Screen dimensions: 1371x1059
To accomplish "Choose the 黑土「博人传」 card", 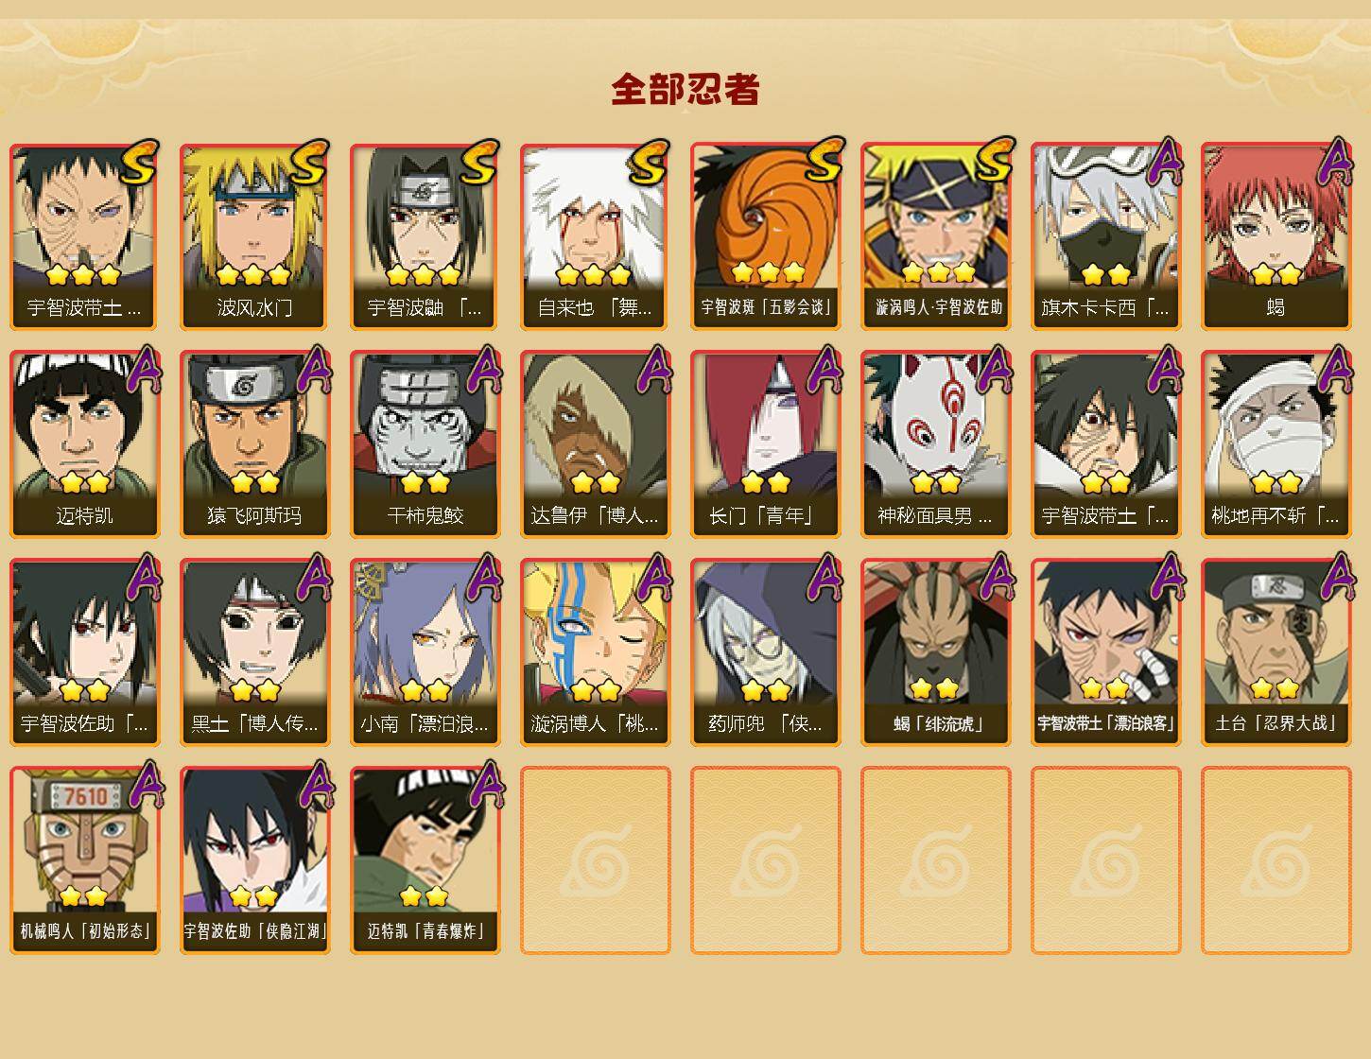I will pyautogui.click(x=254, y=652).
